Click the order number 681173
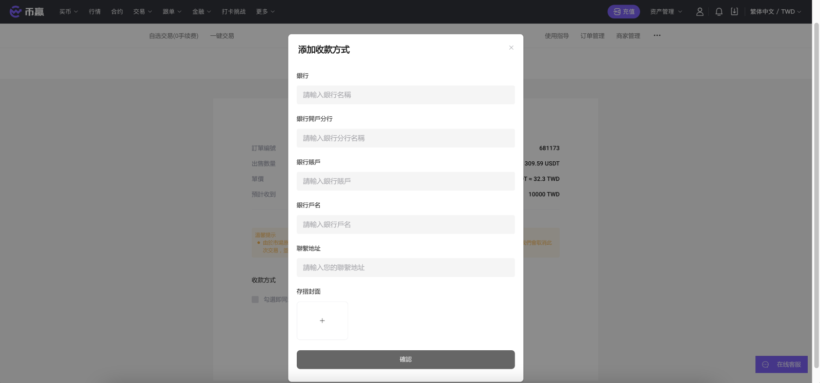 (549, 148)
